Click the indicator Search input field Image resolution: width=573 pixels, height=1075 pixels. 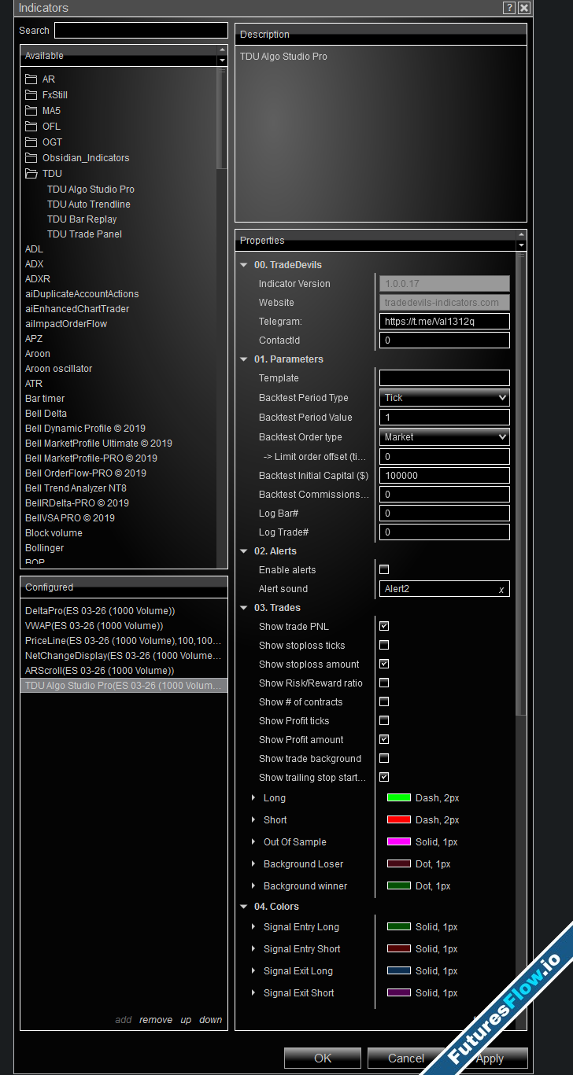[x=141, y=31]
